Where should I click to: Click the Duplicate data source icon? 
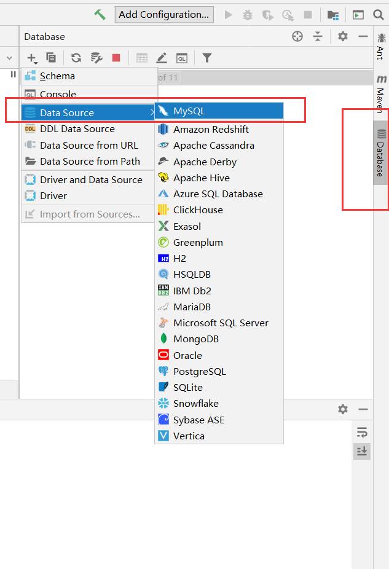point(51,57)
